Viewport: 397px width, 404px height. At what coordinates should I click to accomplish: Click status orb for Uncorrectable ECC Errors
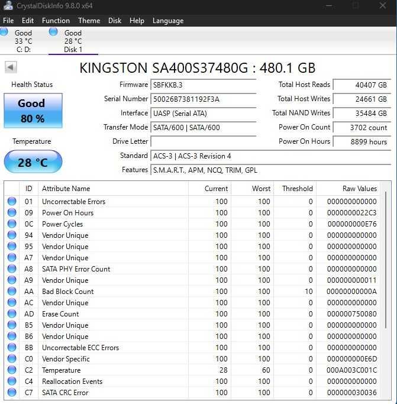12,347
